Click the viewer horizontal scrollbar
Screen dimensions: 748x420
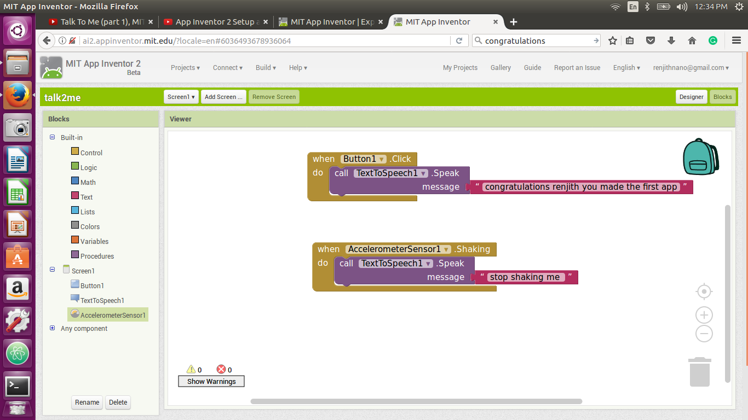coord(416,401)
